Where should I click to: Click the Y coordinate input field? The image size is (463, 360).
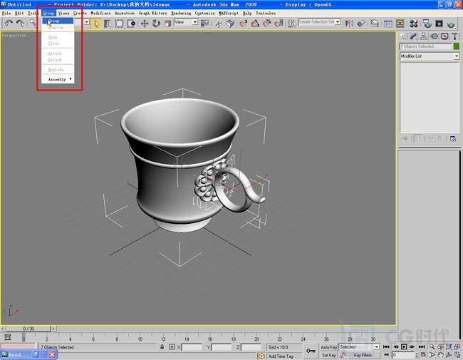pos(222,347)
